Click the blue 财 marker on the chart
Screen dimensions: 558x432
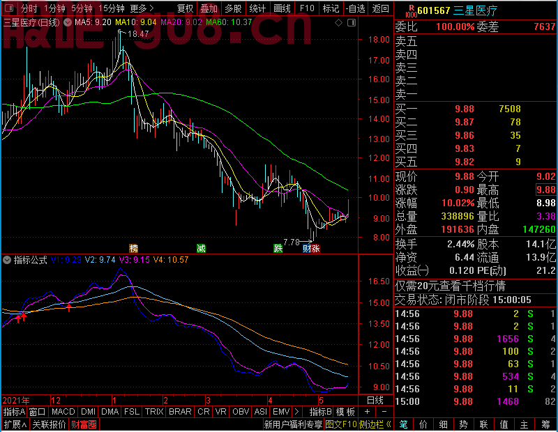pyautogui.click(x=307, y=249)
